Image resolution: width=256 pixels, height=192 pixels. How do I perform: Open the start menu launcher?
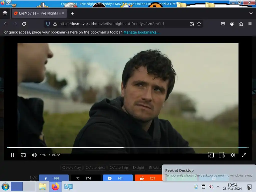(x=5, y=186)
